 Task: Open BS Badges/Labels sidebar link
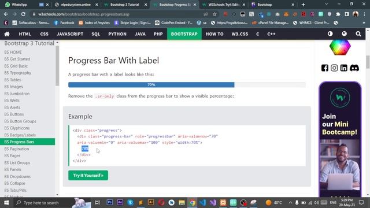[x=20, y=135]
